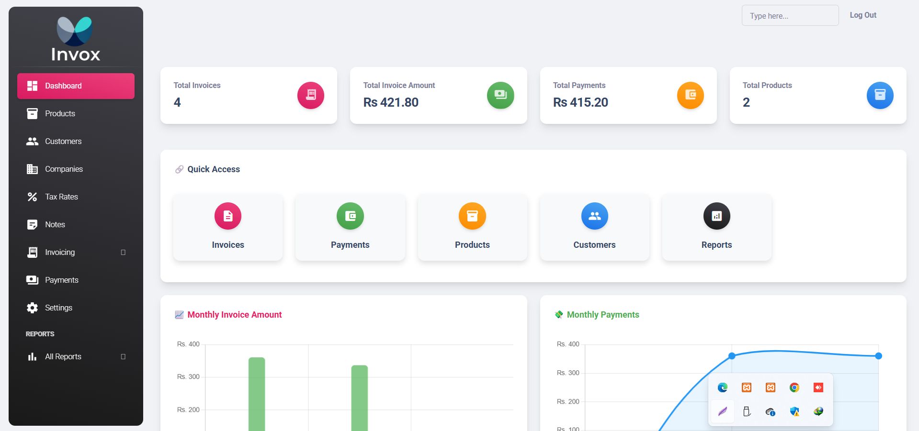Expand the All Reports submenu
The width and height of the screenshot is (919, 431).
[76, 357]
